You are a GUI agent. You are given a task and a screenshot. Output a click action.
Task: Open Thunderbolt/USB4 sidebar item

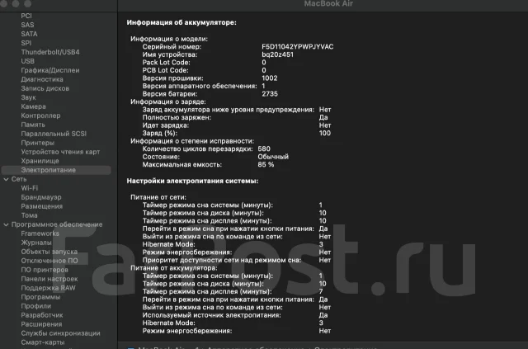pyautogui.click(x=50, y=52)
